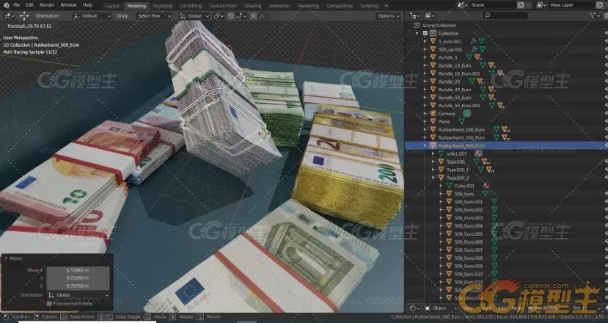Select the Bundle_50_Euro.001 outliner row
The width and height of the screenshot is (608, 323).
(506, 106)
